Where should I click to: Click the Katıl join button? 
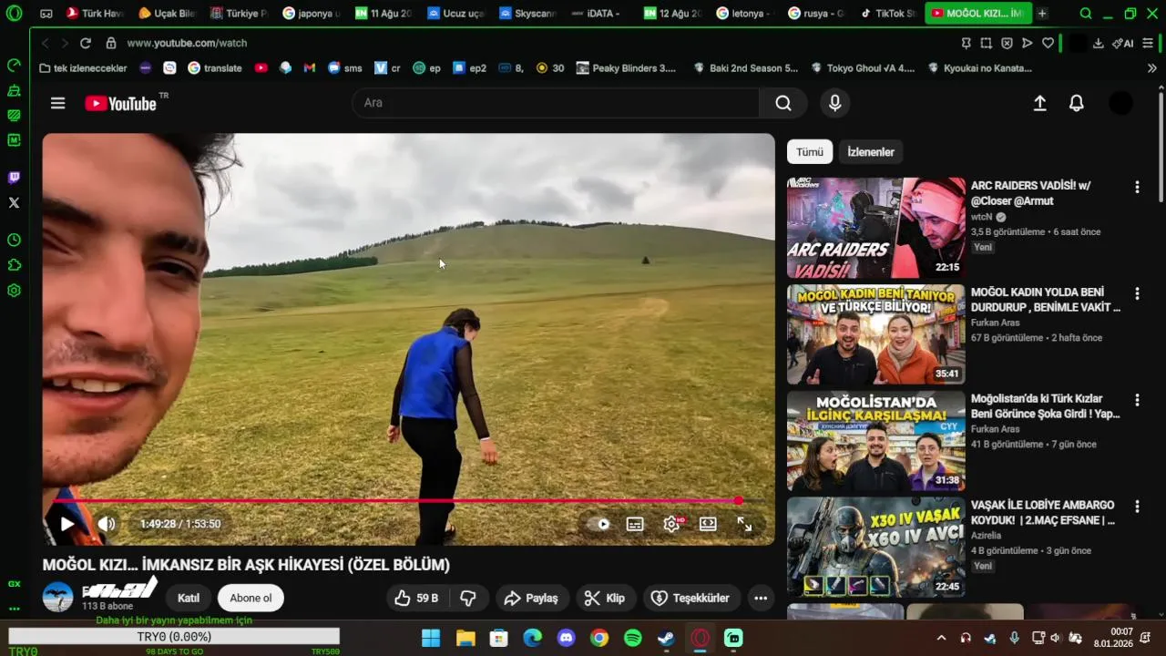189,598
